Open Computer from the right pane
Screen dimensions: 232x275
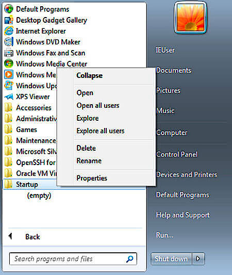(x=172, y=133)
